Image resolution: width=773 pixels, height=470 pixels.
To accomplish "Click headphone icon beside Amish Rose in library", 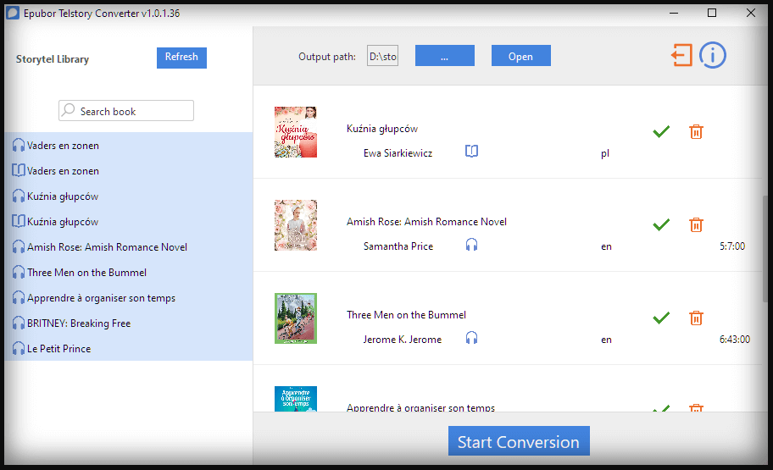I will coord(19,246).
